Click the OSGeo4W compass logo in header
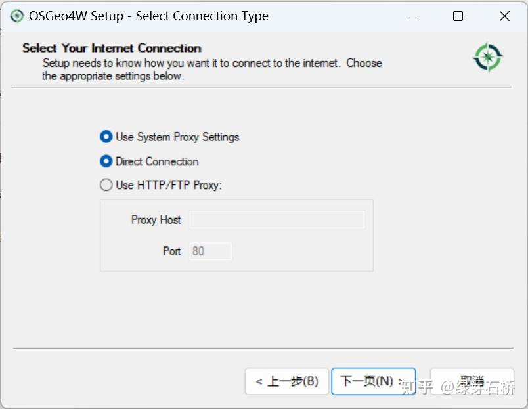This screenshot has height=409, width=528. [x=488, y=57]
